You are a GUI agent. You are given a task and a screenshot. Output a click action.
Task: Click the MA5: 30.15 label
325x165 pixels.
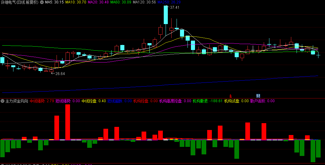[54, 2]
